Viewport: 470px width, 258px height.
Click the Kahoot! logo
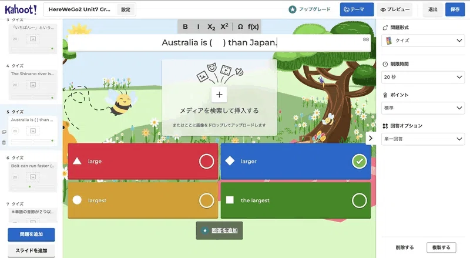21,9
